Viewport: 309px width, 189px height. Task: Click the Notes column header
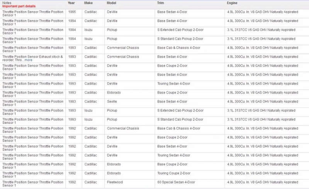(x=7, y=3)
